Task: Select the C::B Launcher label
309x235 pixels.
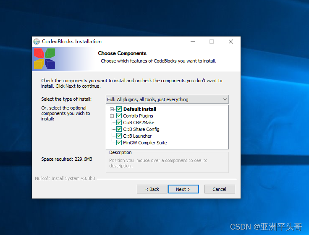Action: (x=137, y=136)
